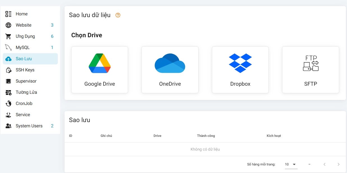Viewport: 347px width, 173px height.
Task: Click the System Users count badge 2
Action: pos(52,126)
